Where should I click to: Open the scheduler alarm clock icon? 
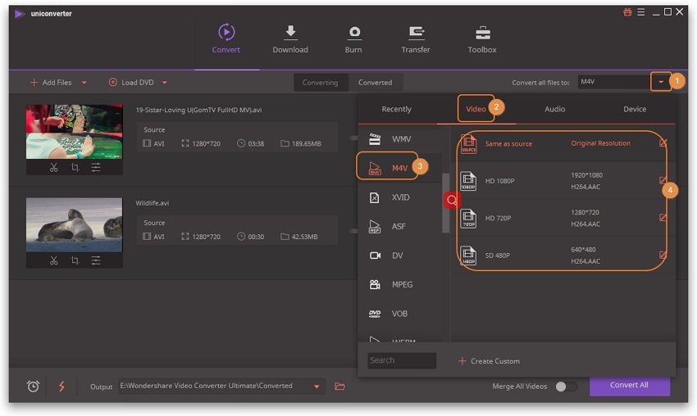coord(33,387)
